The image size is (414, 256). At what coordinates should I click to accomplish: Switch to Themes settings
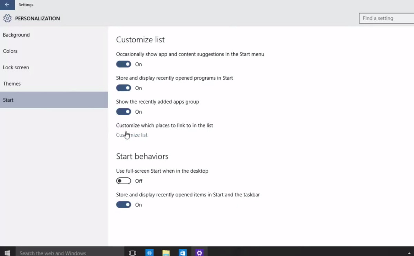click(x=12, y=84)
